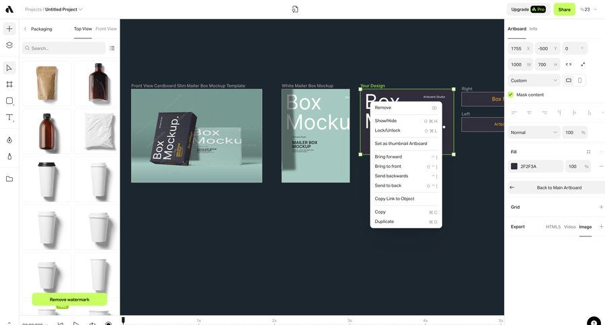Select the Rectangle shape tool
Screen dimensions: 605x325
[x=9, y=101]
